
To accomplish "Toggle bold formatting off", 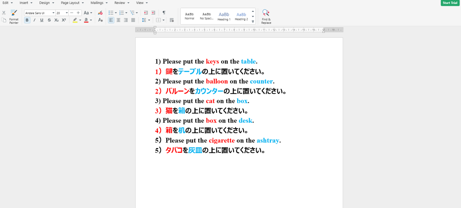I will pos(27,20).
